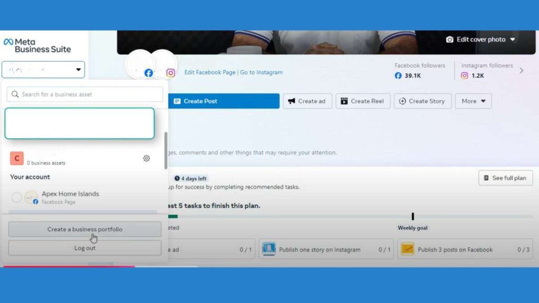Focus the Search for a business asset field

[85, 94]
